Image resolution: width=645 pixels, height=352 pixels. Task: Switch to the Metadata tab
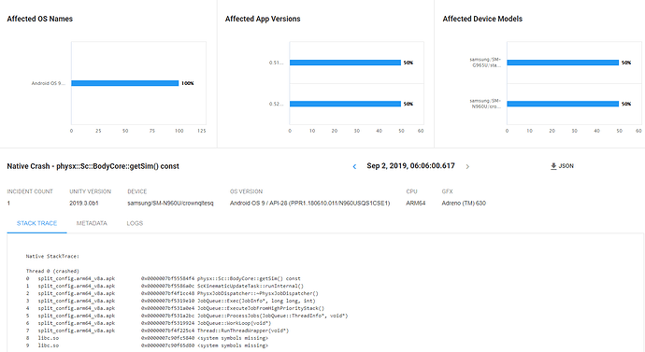(92, 223)
